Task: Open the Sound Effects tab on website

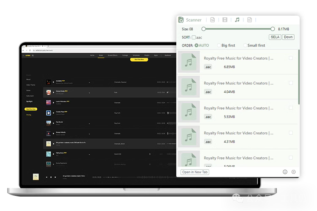Action: point(112,55)
